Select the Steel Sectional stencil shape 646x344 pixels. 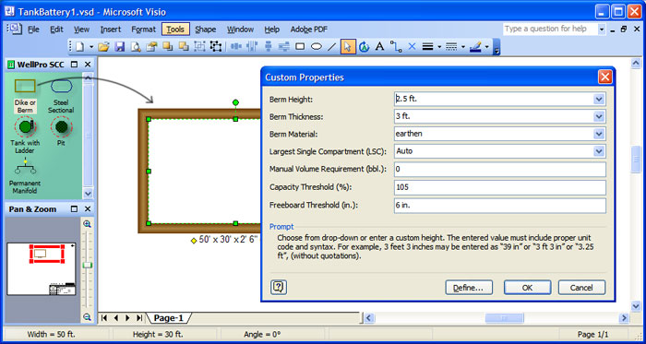[61, 96]
